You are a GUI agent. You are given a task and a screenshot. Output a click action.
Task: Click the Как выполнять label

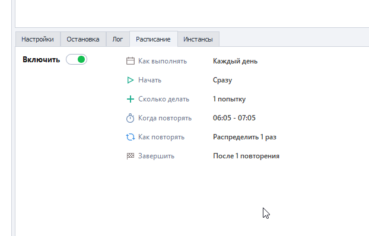pos(163,61)
